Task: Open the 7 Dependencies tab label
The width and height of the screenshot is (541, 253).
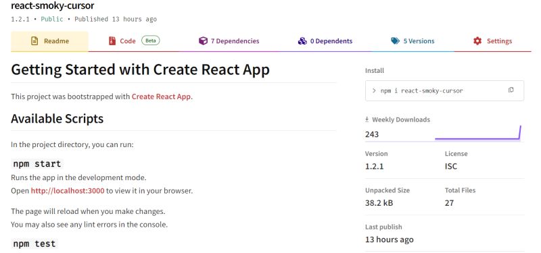Action: tap(235, 41)
